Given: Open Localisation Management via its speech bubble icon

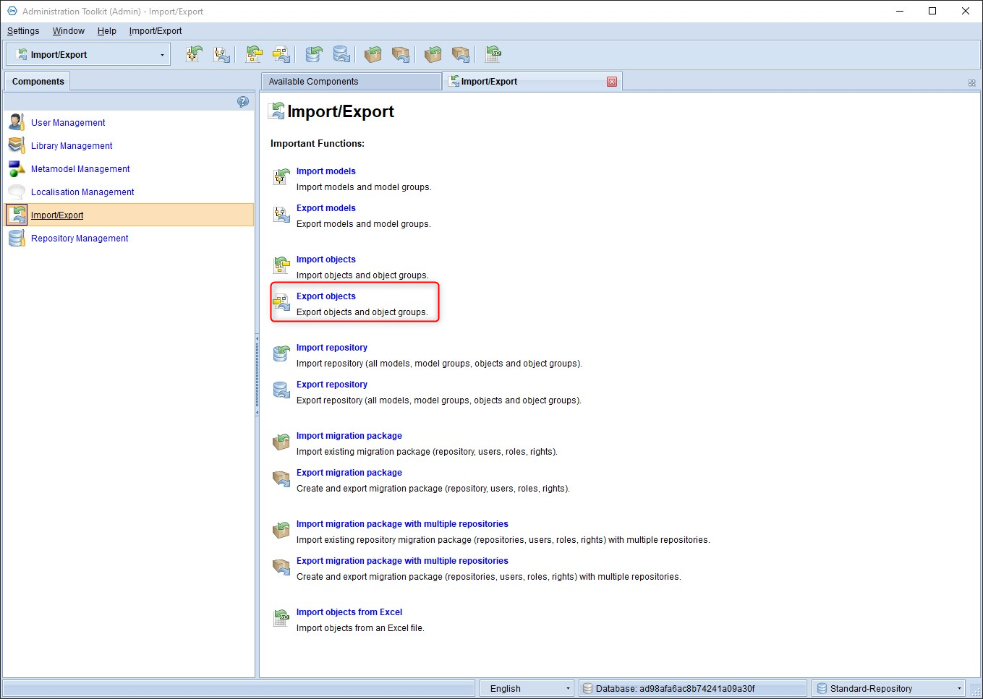Looking at the screenshot, I should tap(17, 192).
